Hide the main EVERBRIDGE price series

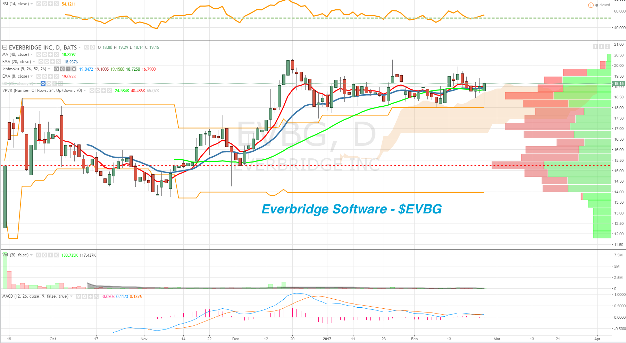tap(87, 47)
